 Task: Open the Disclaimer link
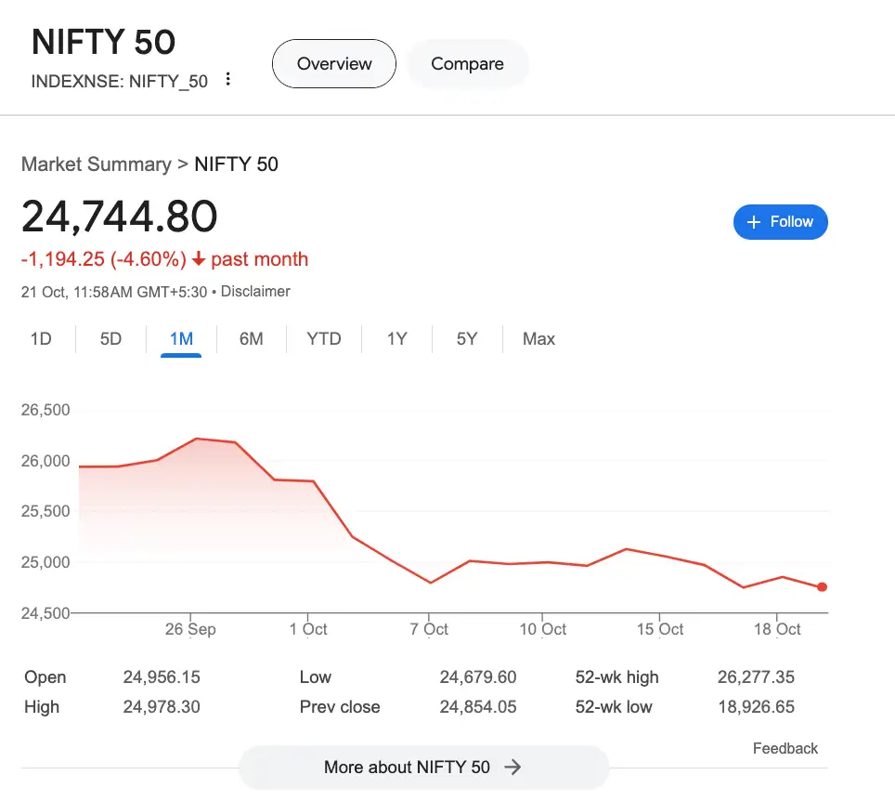point(255,292)
